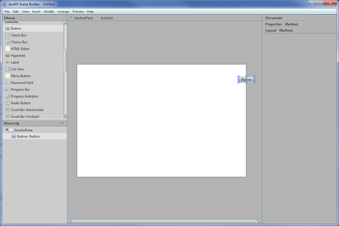Click the Progress Bar library item

(20, 90)
